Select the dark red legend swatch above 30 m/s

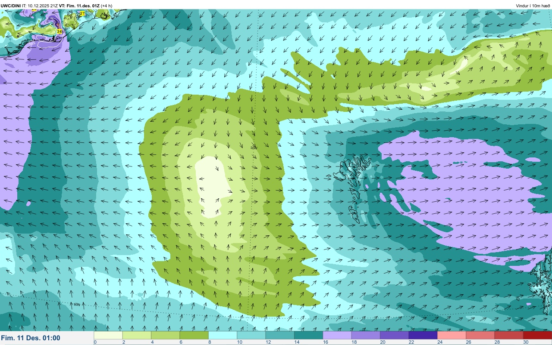(537, 335)
